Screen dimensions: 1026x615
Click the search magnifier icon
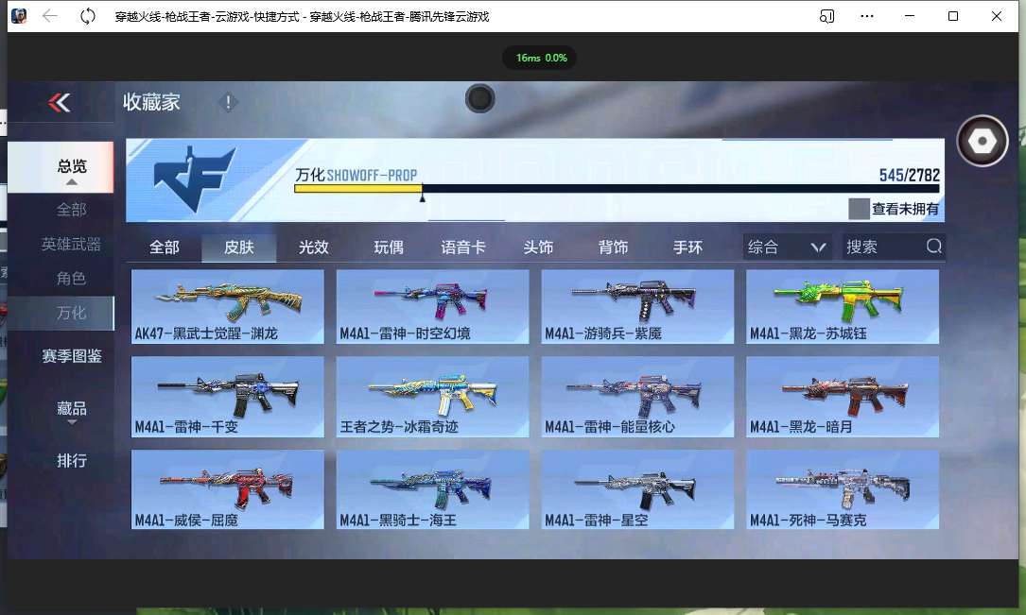point(933,247)
